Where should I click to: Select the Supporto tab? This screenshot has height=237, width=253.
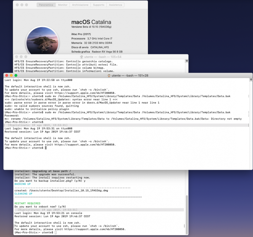(99, 5)
